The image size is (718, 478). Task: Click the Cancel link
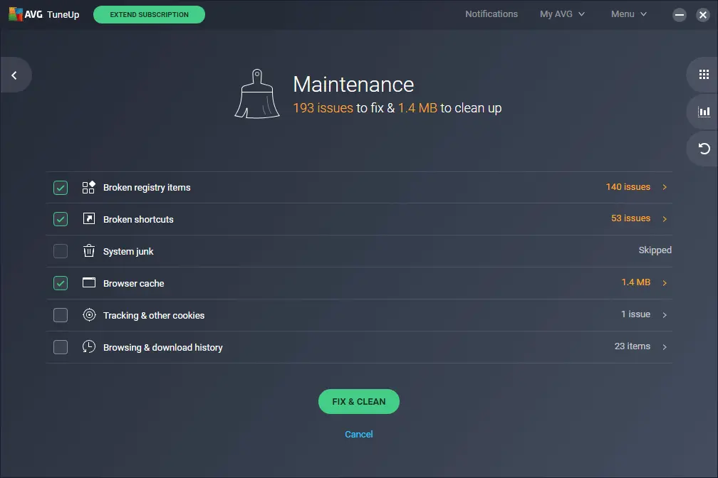(x=358, y=434)
